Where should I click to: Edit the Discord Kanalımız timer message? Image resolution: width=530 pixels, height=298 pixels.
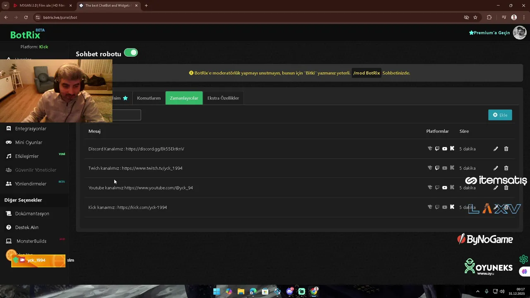click(x=496, y=149)
